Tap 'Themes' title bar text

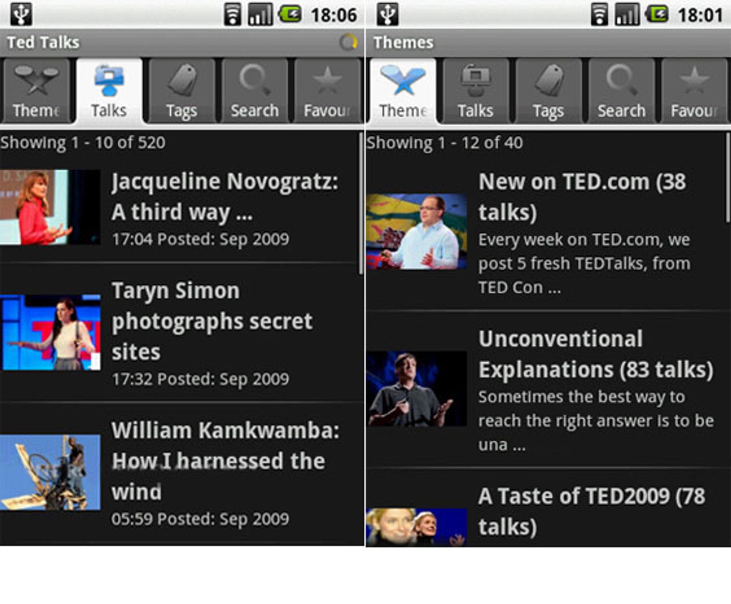[x=403, y=42]
